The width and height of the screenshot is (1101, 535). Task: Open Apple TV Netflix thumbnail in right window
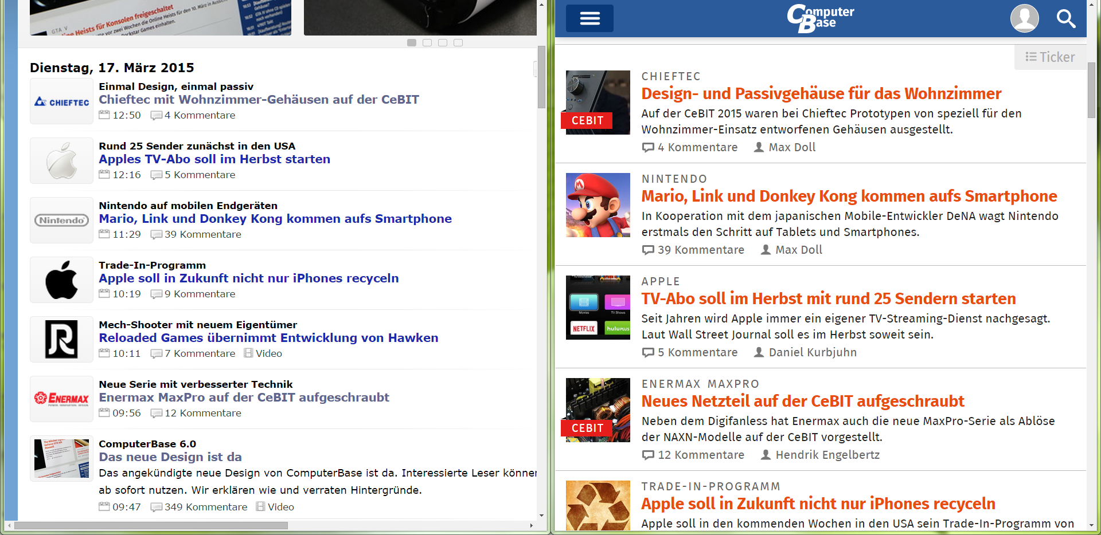coord(598,308)
